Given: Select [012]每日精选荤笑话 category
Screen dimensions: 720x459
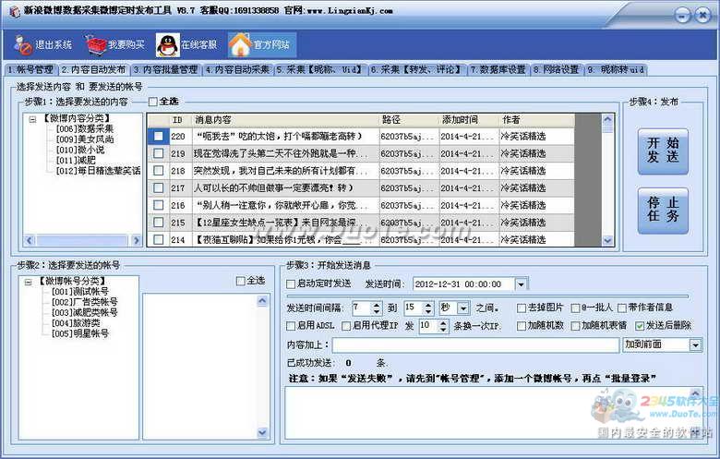Looking at the screenshot, I should coord(98,171).
